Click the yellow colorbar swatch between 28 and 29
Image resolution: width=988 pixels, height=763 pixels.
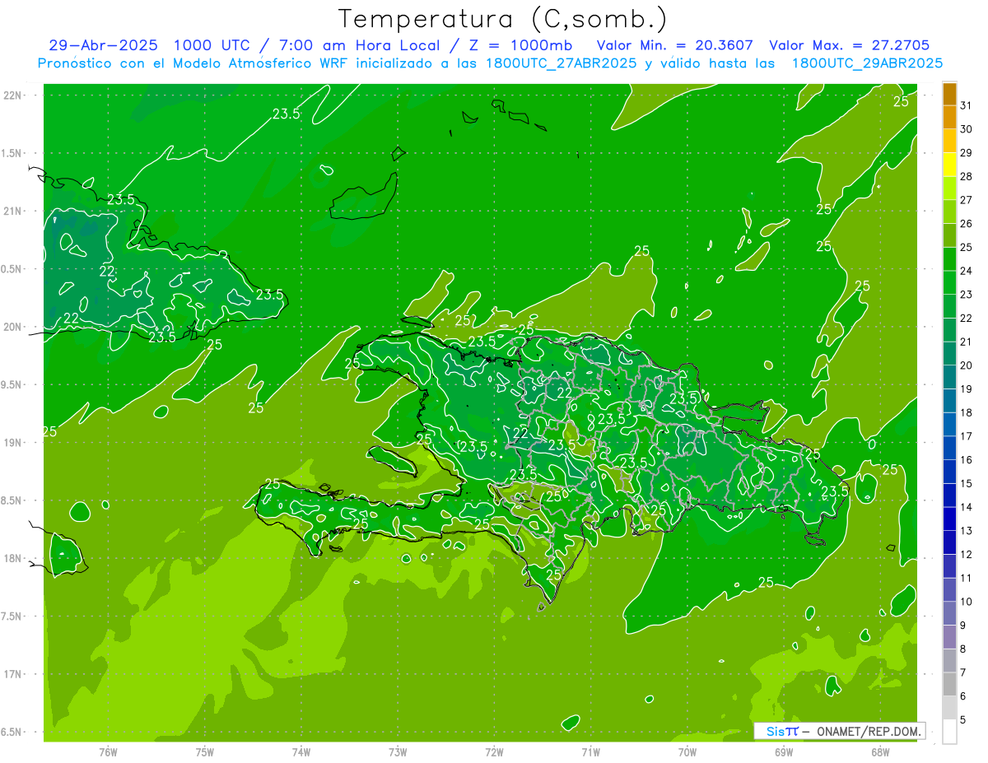[x=949, y=165]
